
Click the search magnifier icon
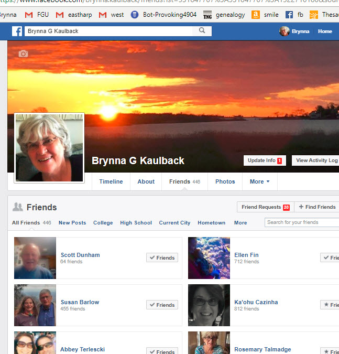tap(202, 31)
